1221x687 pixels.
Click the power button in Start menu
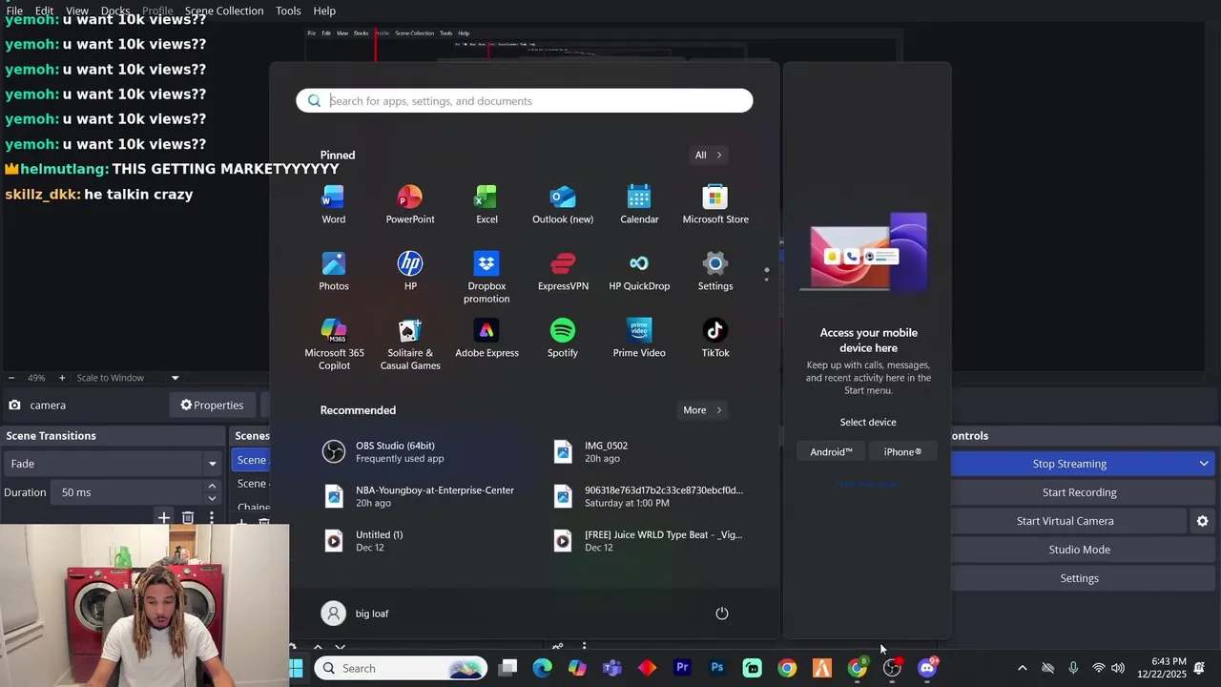[722, 614]
